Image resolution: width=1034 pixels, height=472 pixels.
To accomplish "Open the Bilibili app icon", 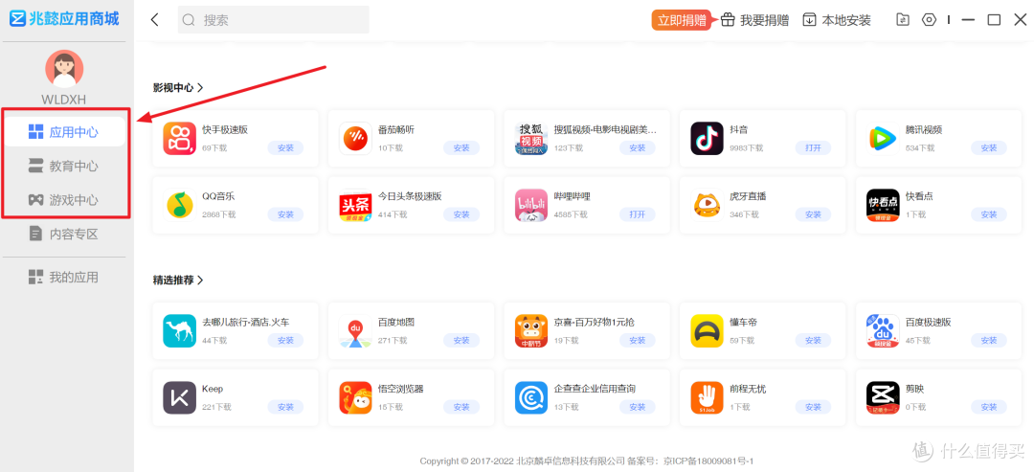I will pyautogui.click(x=531, y=205).
